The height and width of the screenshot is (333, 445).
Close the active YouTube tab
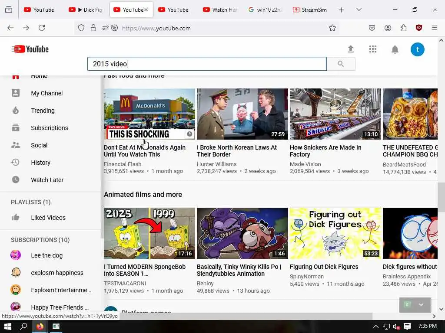click(146, 10)
